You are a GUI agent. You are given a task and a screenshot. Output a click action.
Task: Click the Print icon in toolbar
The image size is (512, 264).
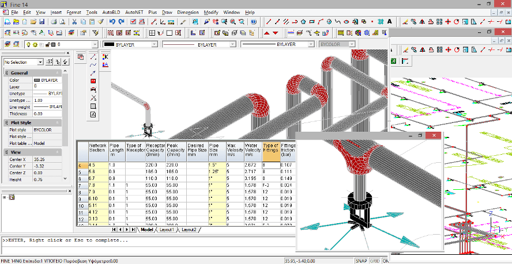click(x=53, y=22)
